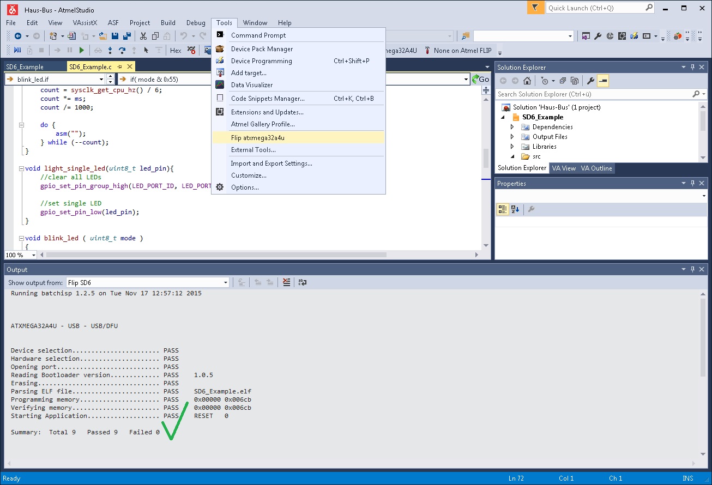Click the Step Into debug icon

coord(110,50)
